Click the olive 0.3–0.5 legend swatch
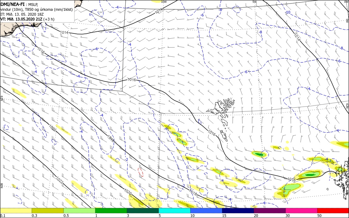The height and width of the screenshot is (218, 349). tap(47, 211)
